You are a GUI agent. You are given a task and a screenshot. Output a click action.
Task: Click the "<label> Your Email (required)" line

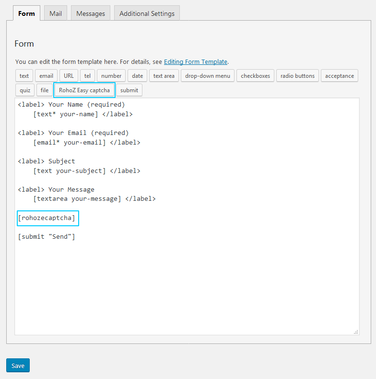click(x=73, y=133)
